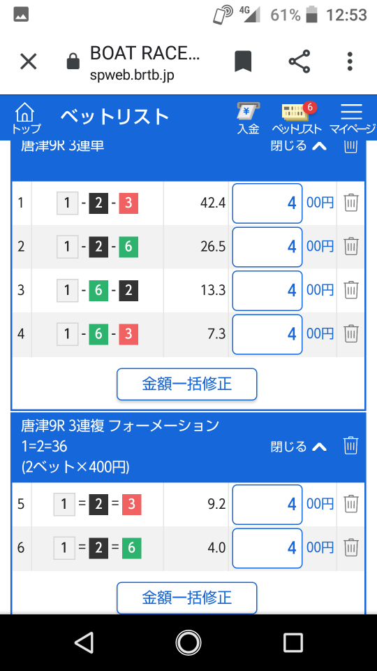The height and width of the screenshot is (671, 377).
Task: Collapse the 唐津9R 3連単 section
Action: (x=299, y=146)
